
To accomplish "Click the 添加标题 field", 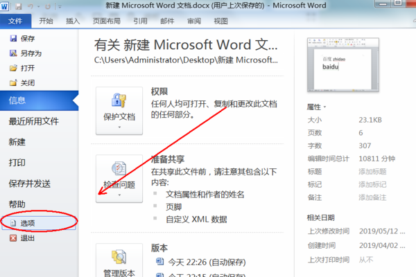I will (372, 172).
